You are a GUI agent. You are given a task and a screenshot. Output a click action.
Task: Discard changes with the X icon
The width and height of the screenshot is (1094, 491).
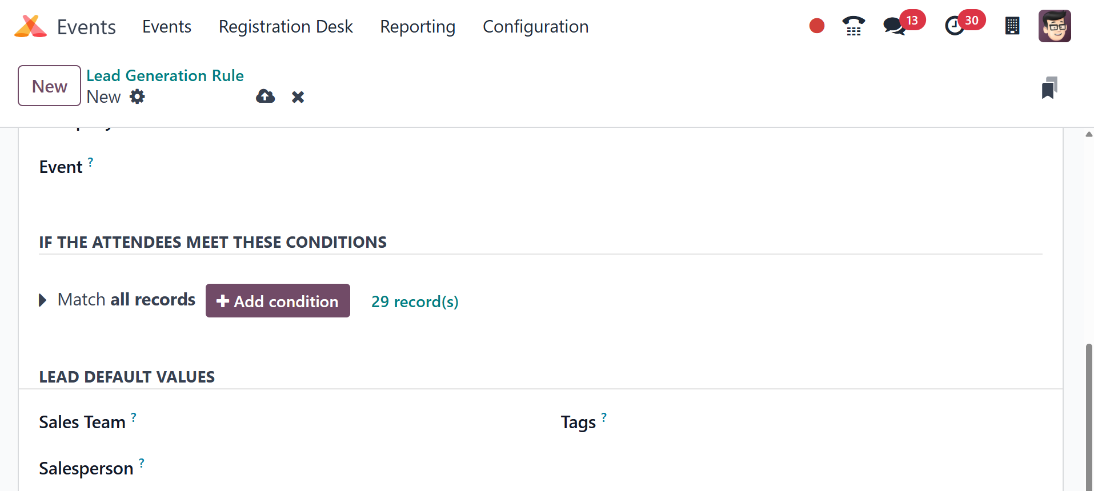[x=298, y=97]
